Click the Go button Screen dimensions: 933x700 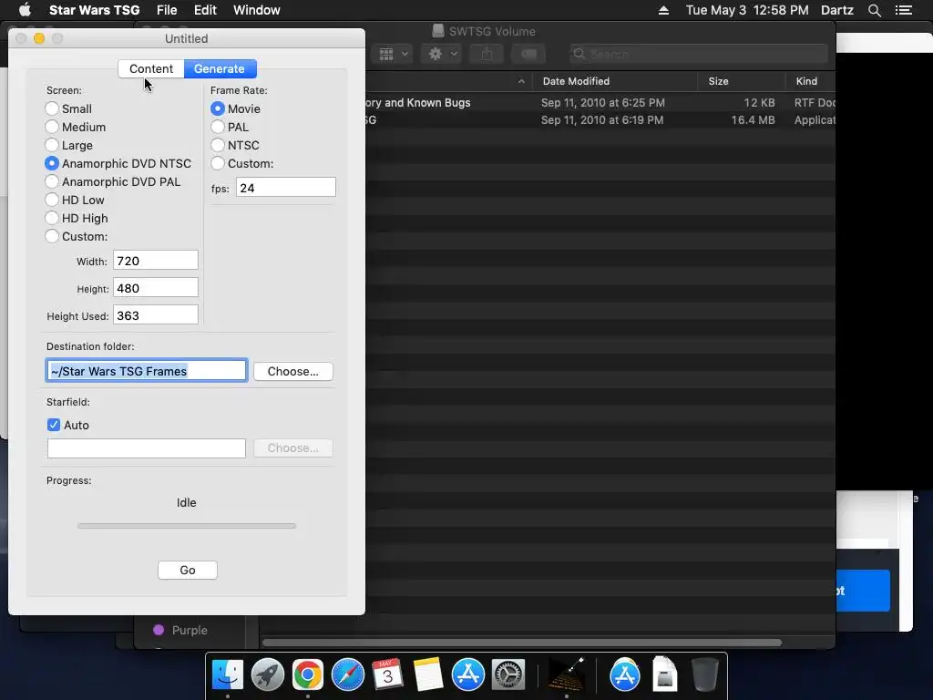click(x=188, y=571)
